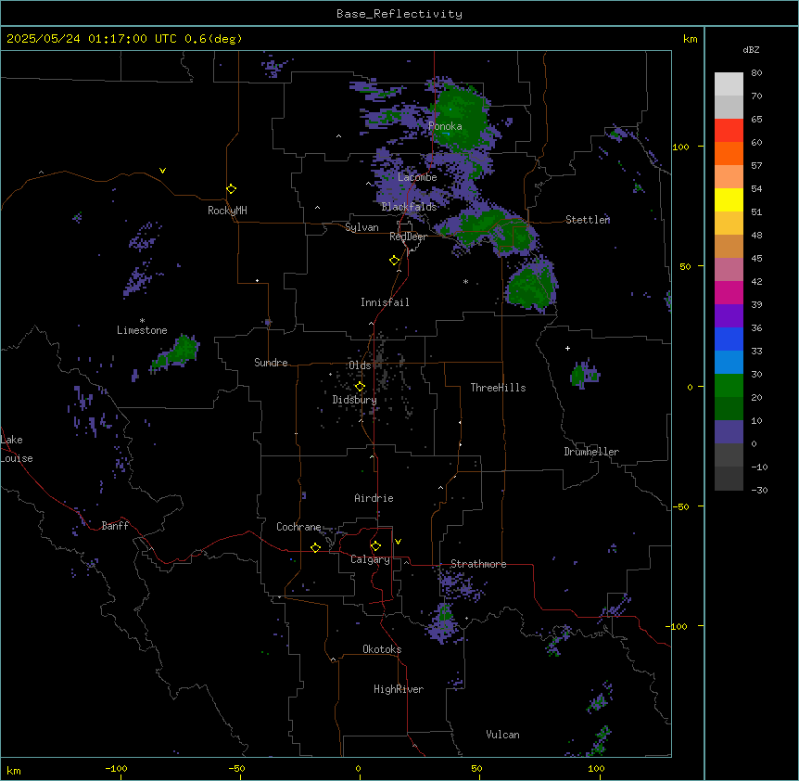This screenshot has height=781, width=799.
Task: Click the darkest gray -10 to -30 swatch
Action: pyautogui.click(x=729, y=479)
